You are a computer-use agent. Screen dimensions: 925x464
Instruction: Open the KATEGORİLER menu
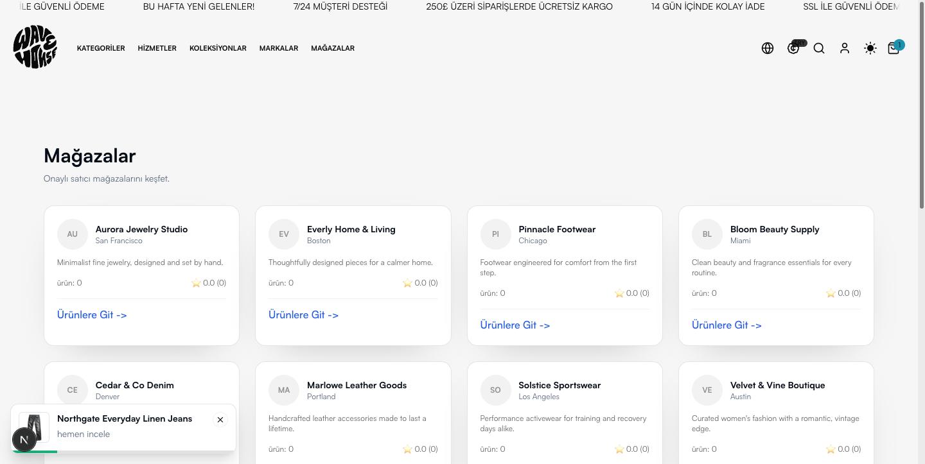(x=101, y=48)
